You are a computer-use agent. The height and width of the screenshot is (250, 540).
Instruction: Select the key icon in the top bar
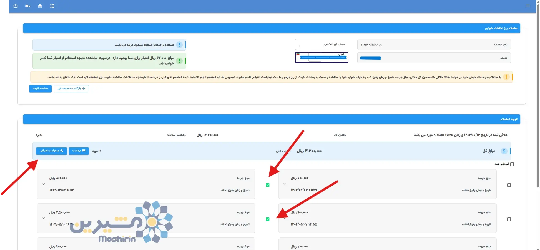click(27, 6)
